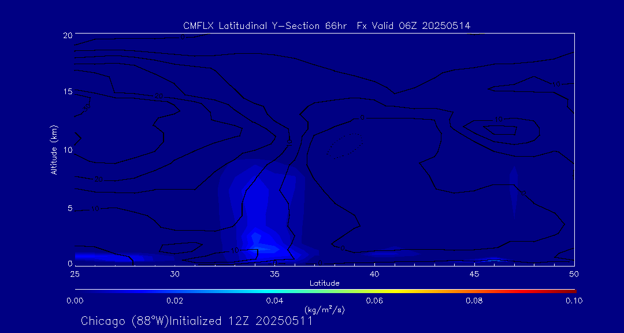
Task: Click latitude axis tick label "40"
Action: [374, 273]
